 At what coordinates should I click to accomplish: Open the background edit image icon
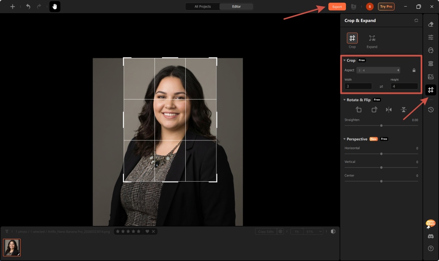(431, 76)
